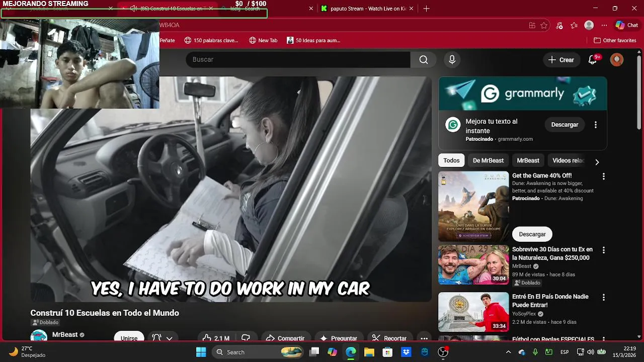Click the ESP language indicator
This screenshot has height=362, width=644.
pyautogui.click(x=565, y=352)
